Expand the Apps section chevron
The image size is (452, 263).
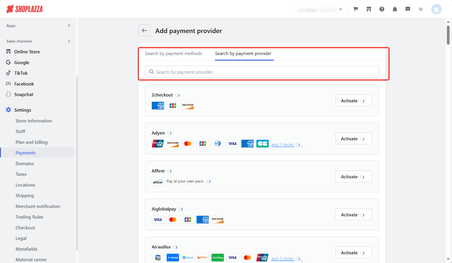[x=69, y=26]
